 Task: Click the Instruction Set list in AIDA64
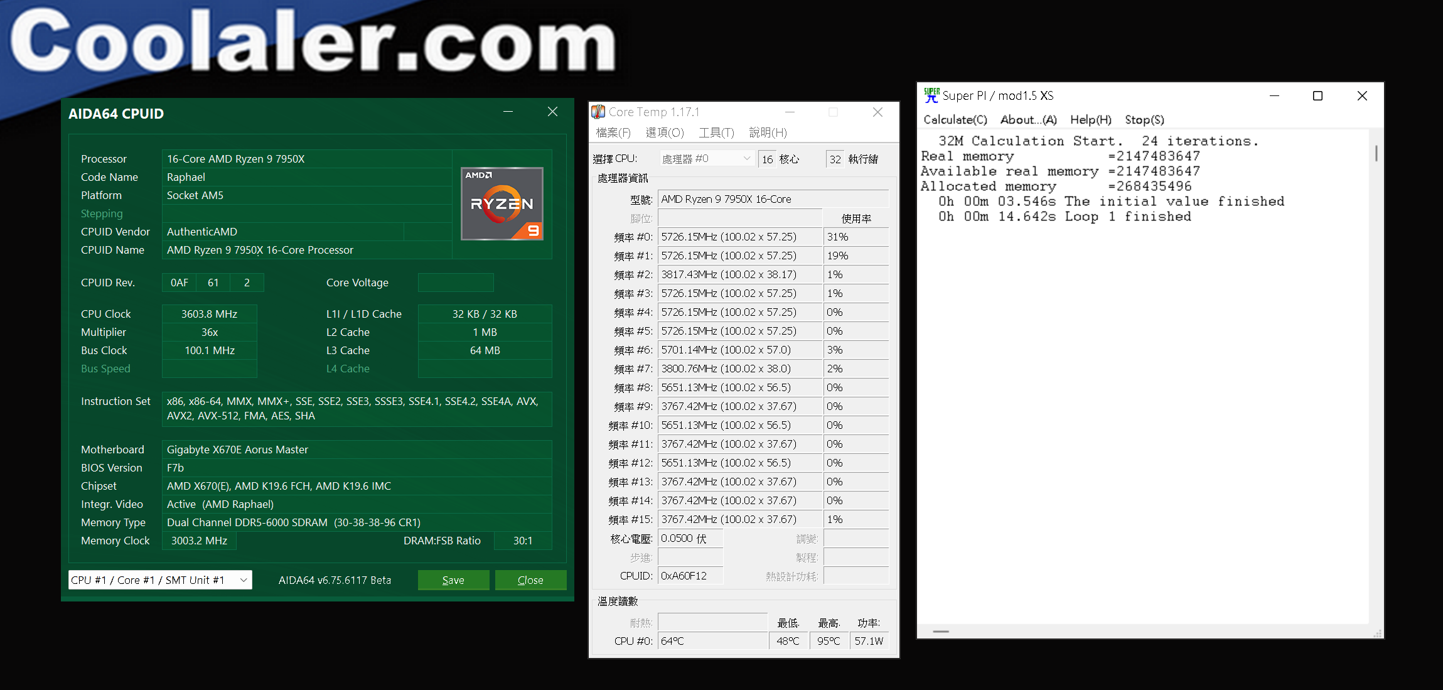357,409
